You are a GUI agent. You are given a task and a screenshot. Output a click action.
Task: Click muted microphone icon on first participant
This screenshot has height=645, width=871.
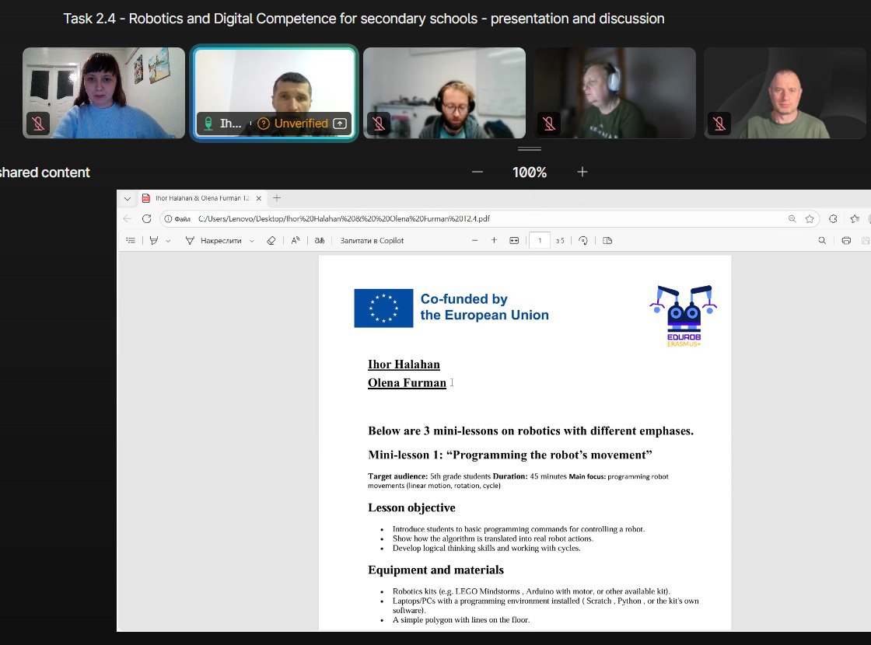click(37, 124)
